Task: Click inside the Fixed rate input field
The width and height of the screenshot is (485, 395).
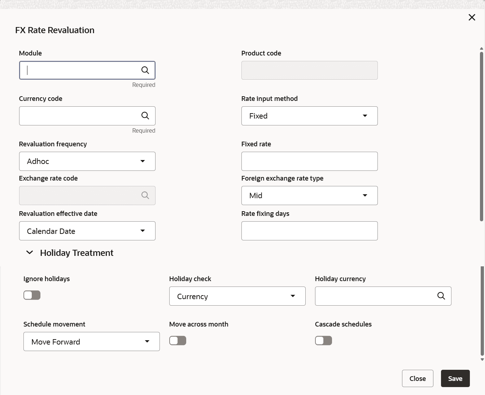Action: tap(309, 161)
